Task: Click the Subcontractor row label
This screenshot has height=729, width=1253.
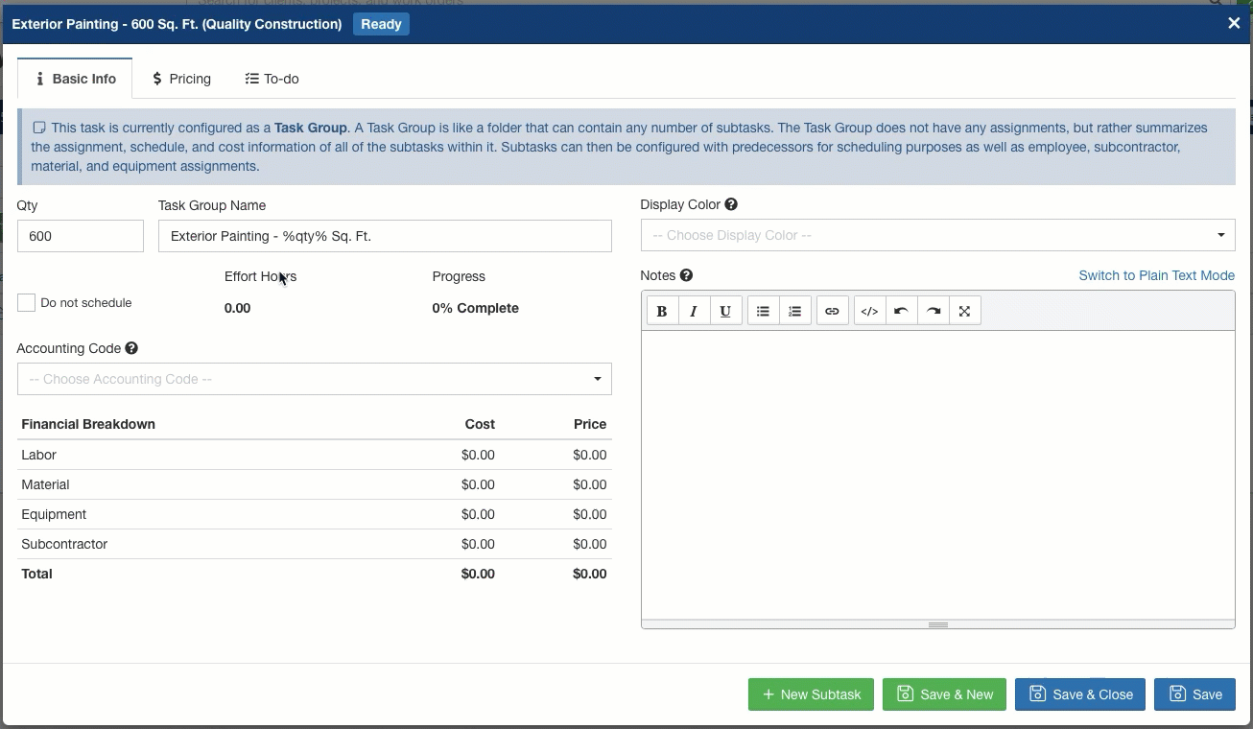Action: coord(64,544)
